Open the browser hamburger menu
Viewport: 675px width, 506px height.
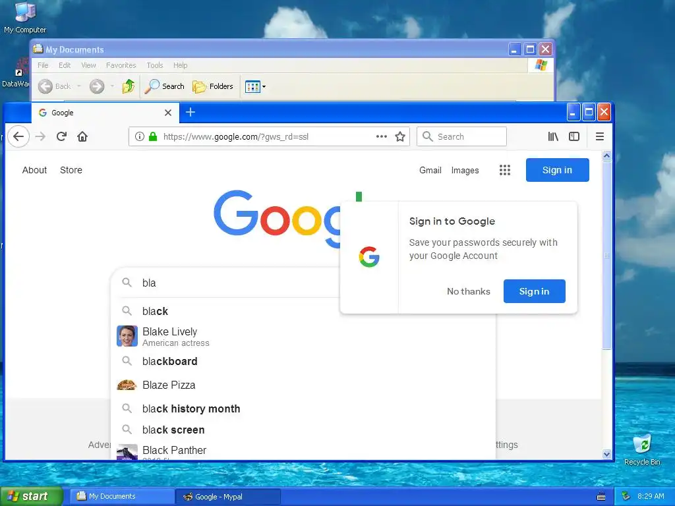pos(599,136)
